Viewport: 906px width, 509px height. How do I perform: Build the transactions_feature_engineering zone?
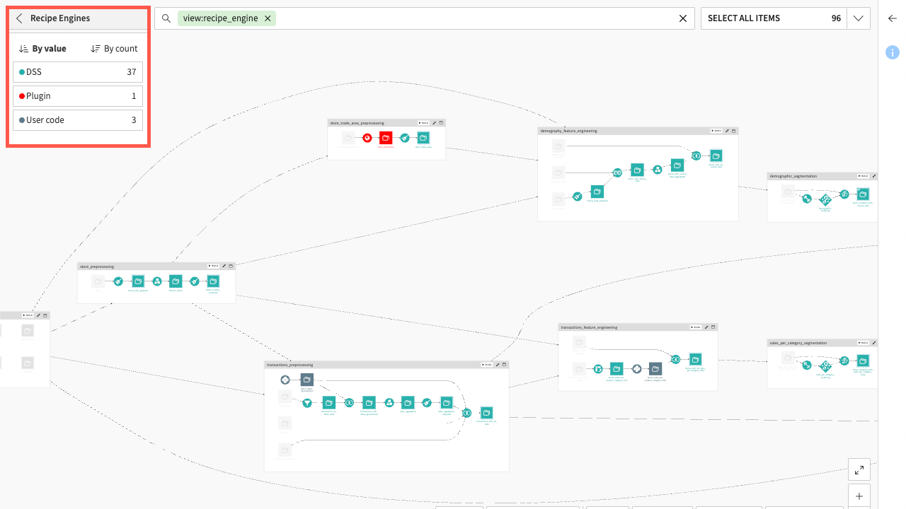(x=696, y=327)
